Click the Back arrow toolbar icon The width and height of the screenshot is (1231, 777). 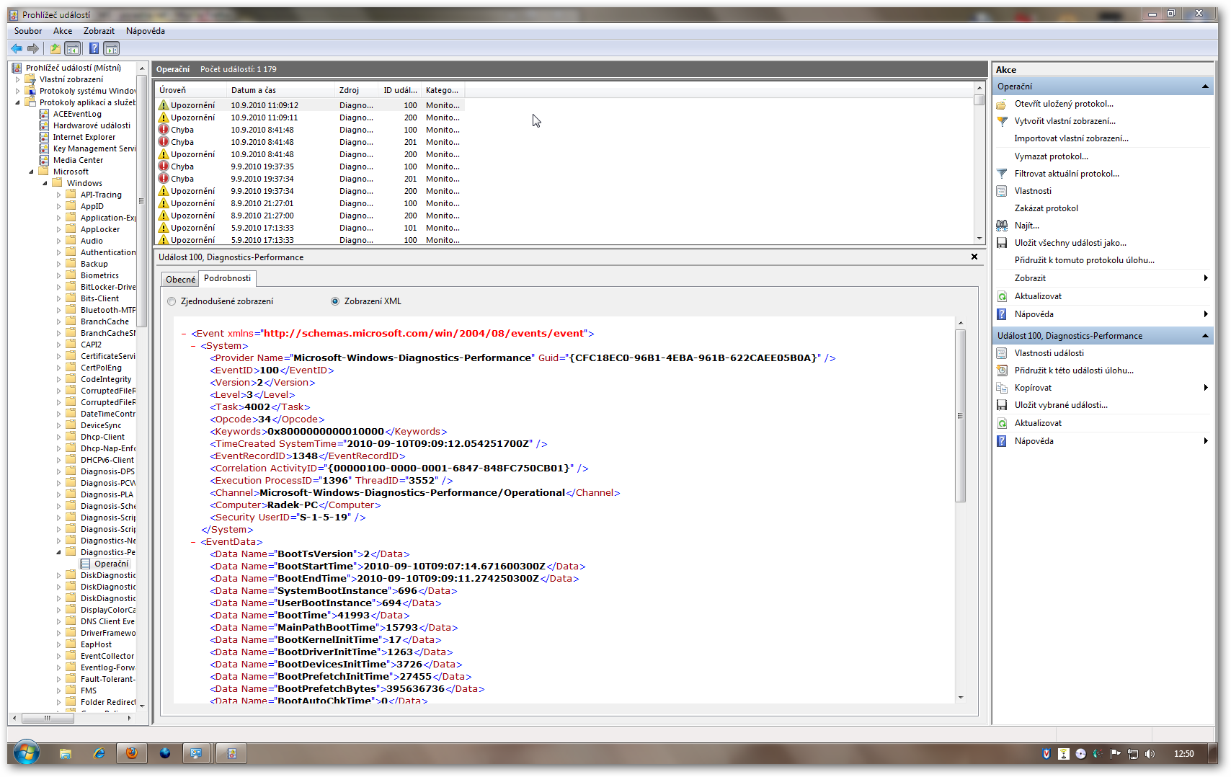pos(17,48)
